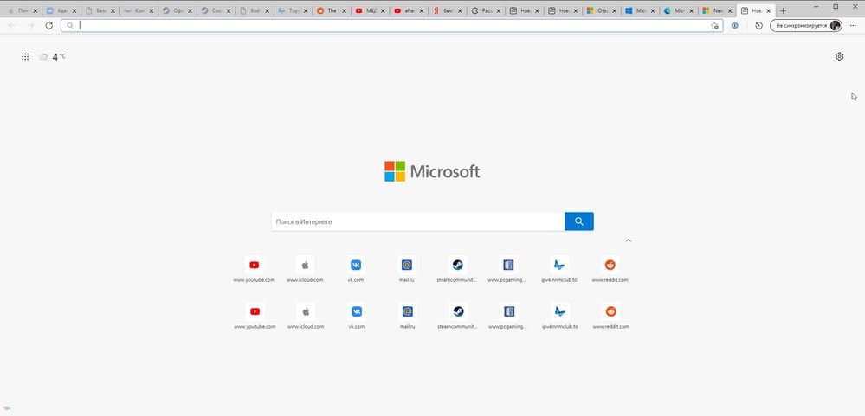Reload the page with the refresh button
This screenshot has height=416, width=865.
[x=49, y=25]
